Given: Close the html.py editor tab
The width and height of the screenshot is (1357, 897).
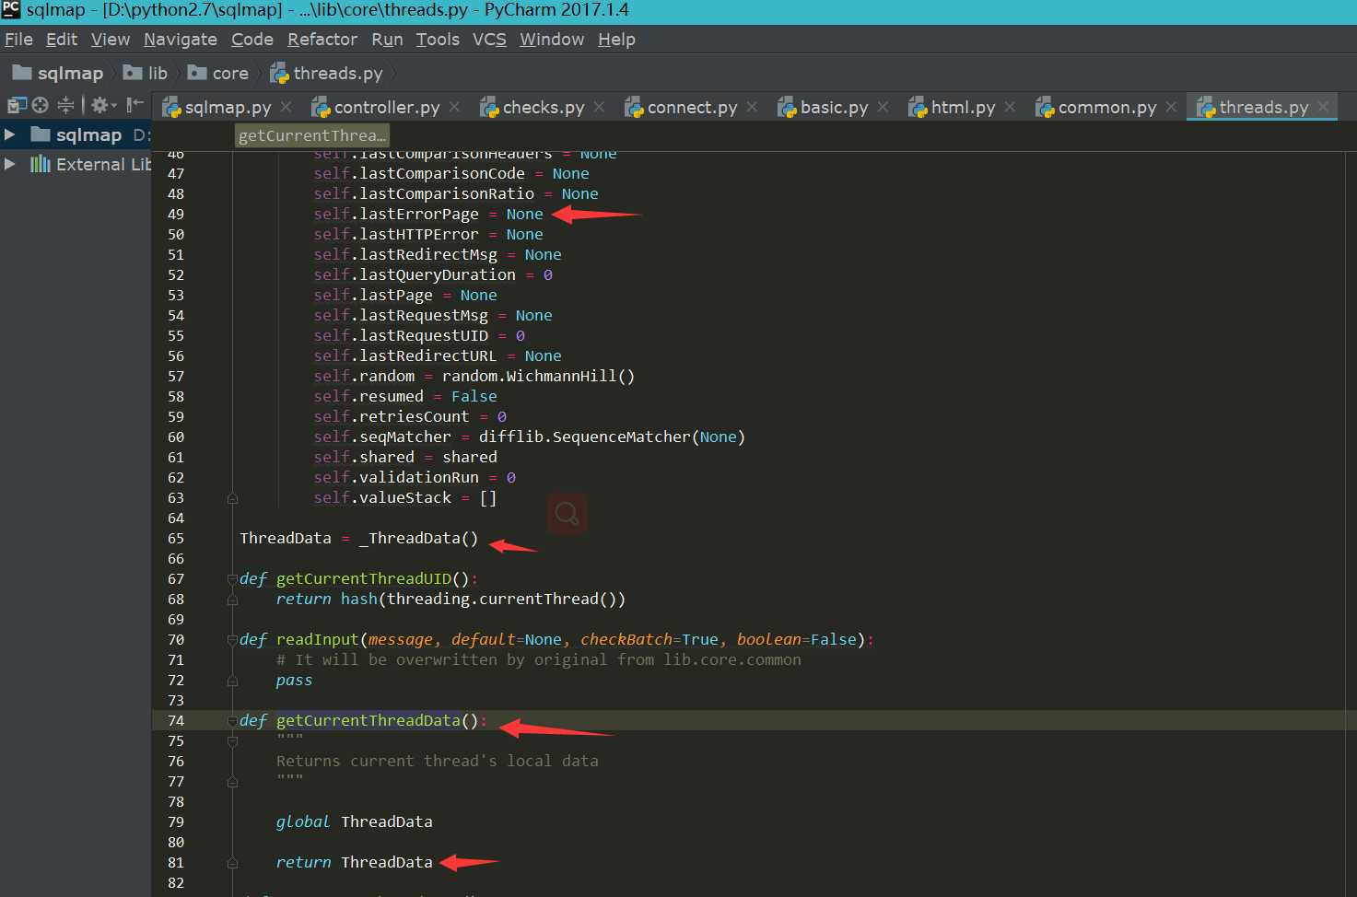Looking at the screenshot, I should point(1011,107).
